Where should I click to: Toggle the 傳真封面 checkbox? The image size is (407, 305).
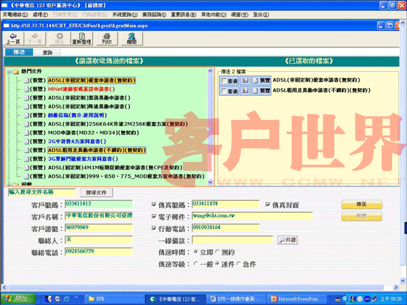point(268,204)
